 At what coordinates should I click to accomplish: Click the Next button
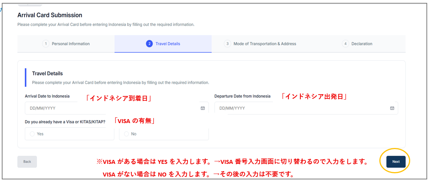pyautogui.click(x=396, y=162)
